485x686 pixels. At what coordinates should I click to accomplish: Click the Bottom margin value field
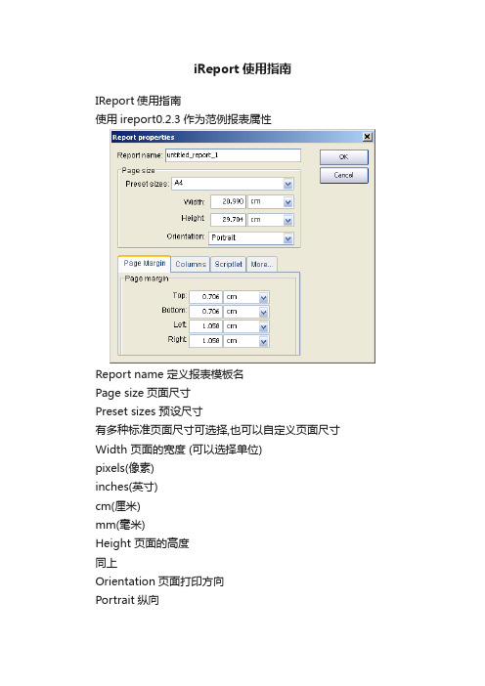pyautogui.click(x=205, y=312)
